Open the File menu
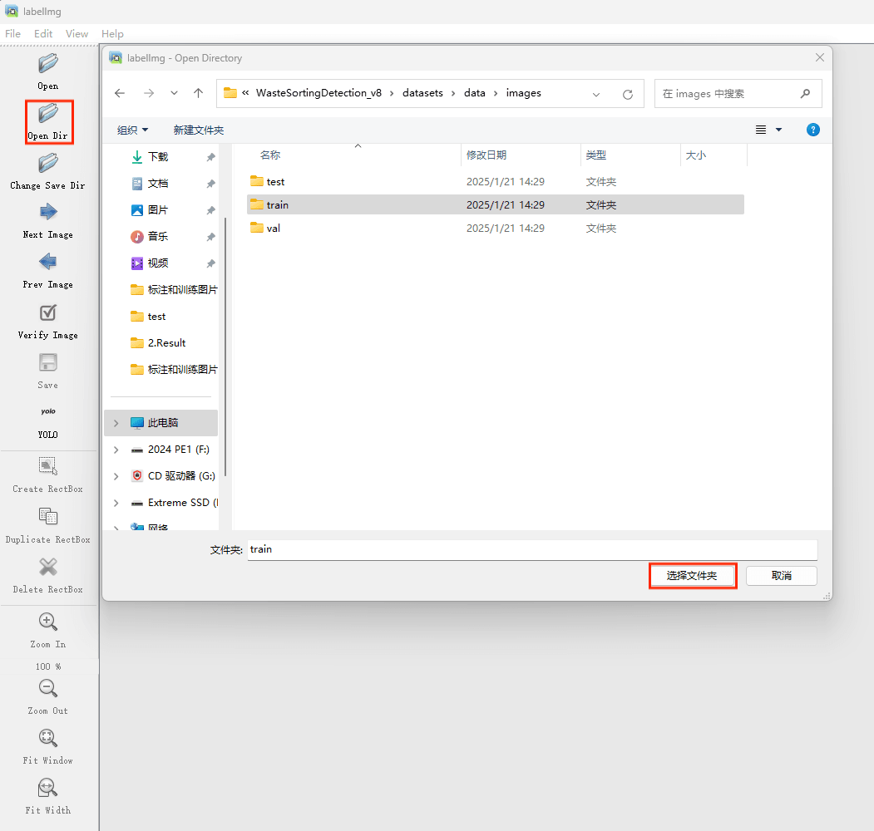Screen dimensions: 874x831 [12, 34]
